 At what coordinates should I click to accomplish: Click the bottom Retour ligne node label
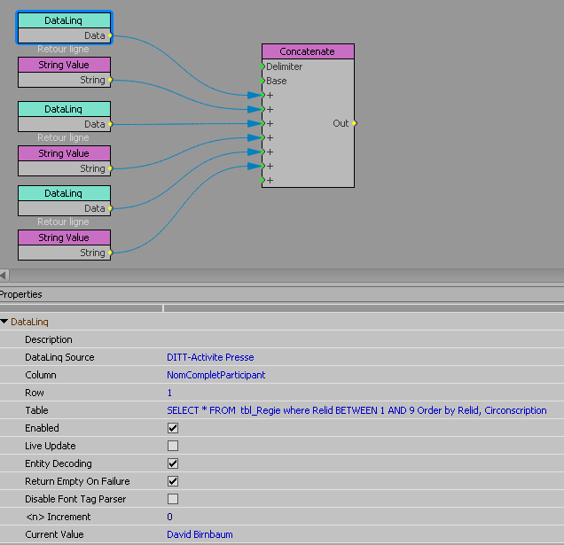point(63,222)
